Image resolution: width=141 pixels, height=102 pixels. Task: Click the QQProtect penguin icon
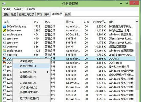point(4,62)
